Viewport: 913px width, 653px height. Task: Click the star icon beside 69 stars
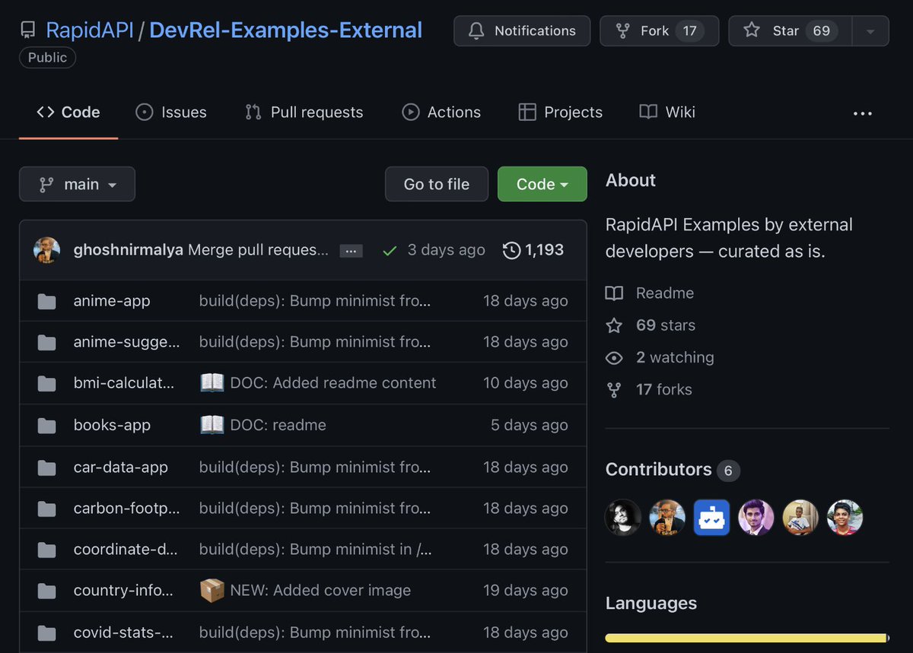[x=614, y=325]
